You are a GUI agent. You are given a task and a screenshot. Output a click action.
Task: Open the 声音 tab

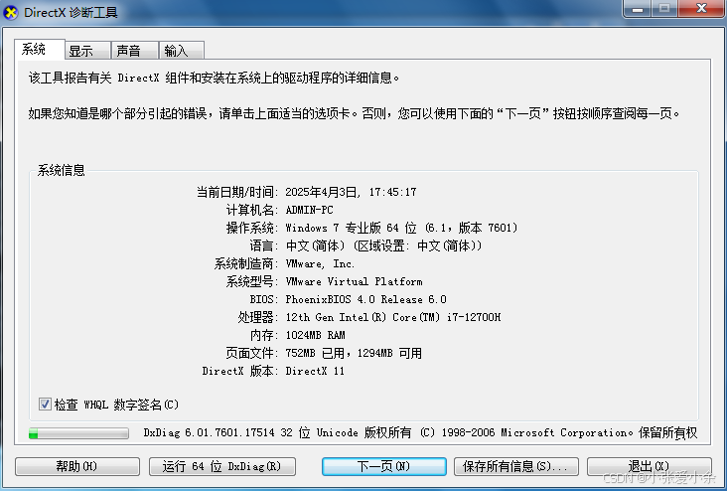click(134, 50)
